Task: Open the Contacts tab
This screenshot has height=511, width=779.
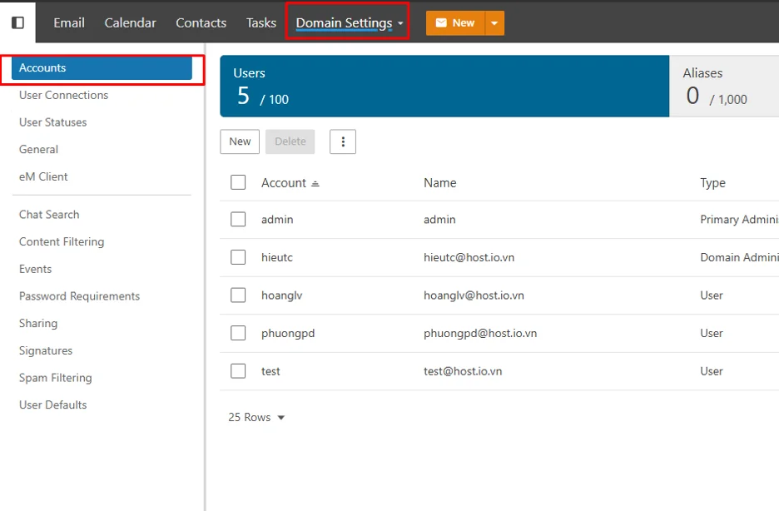Action: tap(201, 22)
